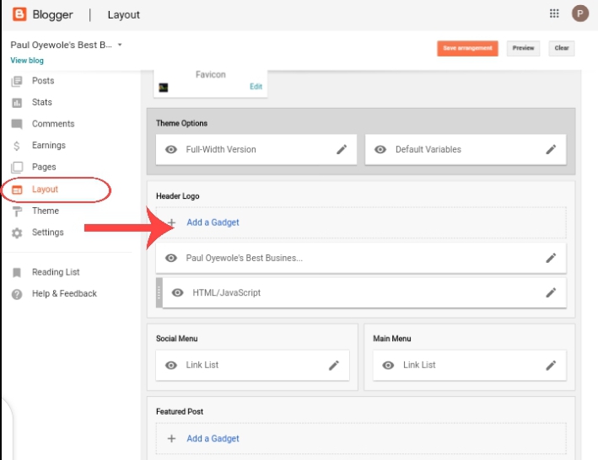Open the Google apps grid

(554, 13)
